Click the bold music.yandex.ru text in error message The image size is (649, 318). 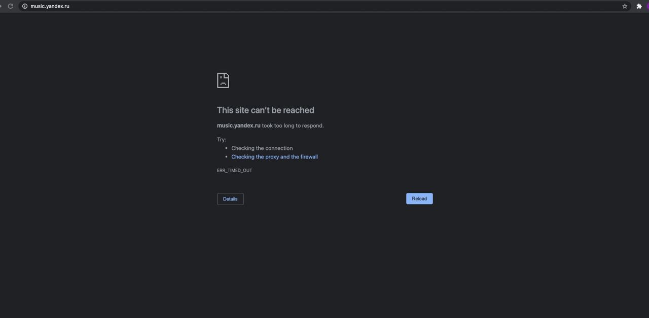pyautogui.click(x=239, y=126)
